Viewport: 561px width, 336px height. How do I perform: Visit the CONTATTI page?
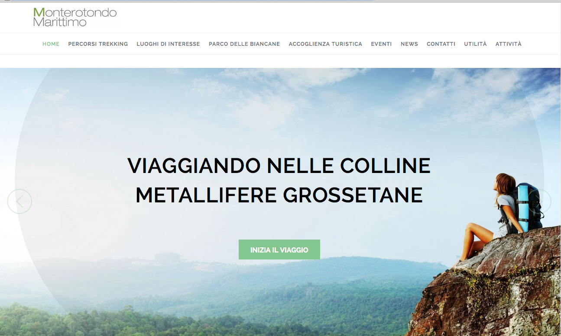coord(441,44)
